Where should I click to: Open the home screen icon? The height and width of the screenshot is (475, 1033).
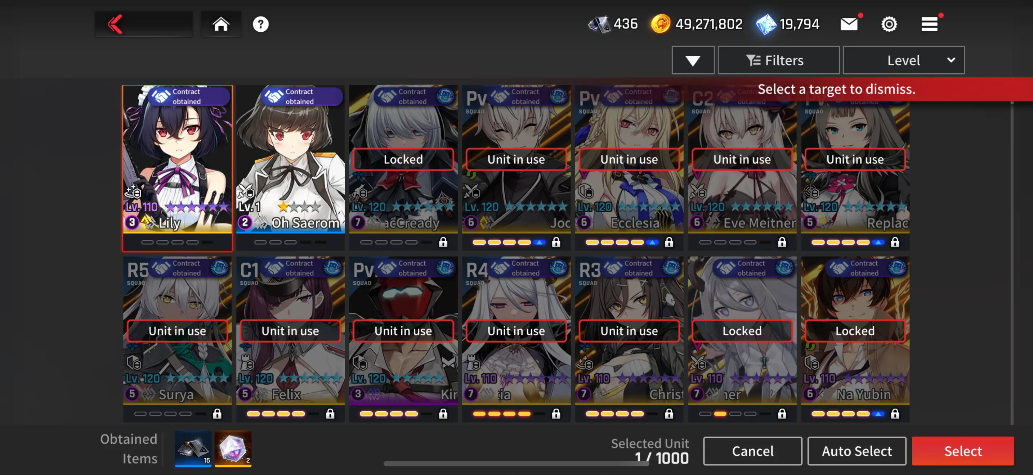click(x=221, y=24)
